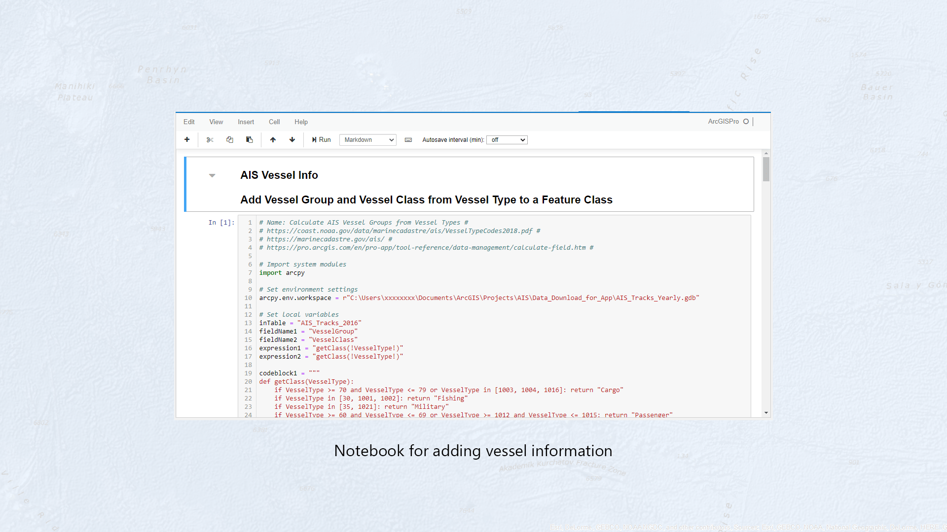Open the Insert menu
Viewport: 947px width, 532px height.
(x=246, y=122)
